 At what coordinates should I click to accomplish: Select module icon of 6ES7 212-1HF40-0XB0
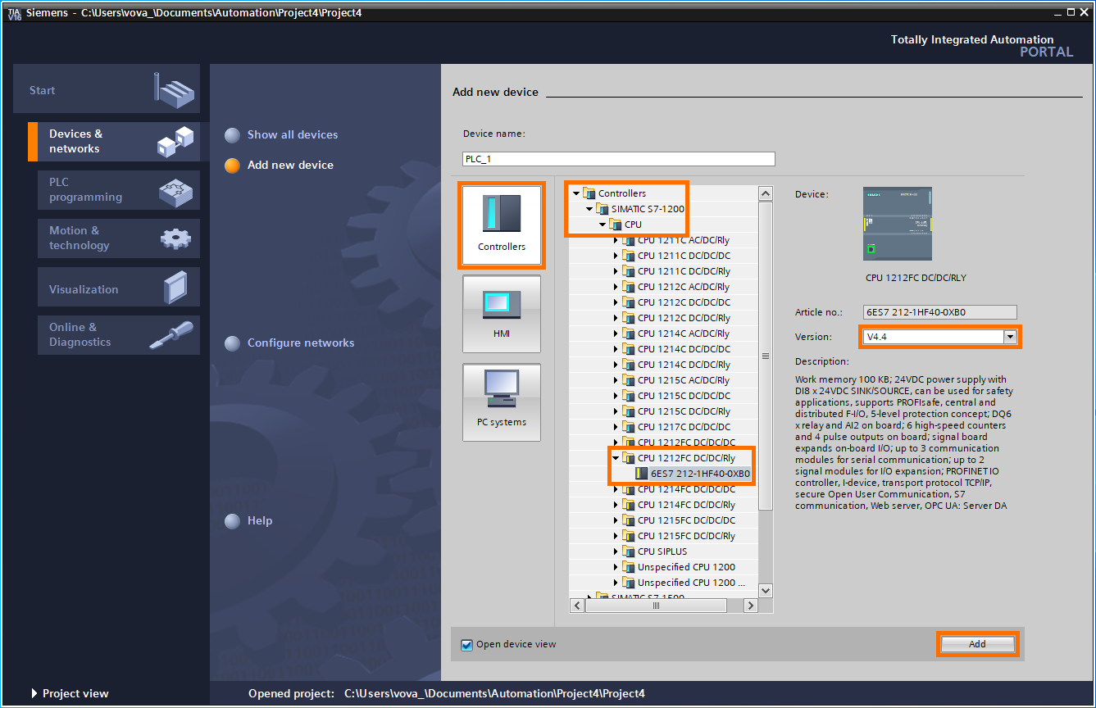(x=641, y=474)
